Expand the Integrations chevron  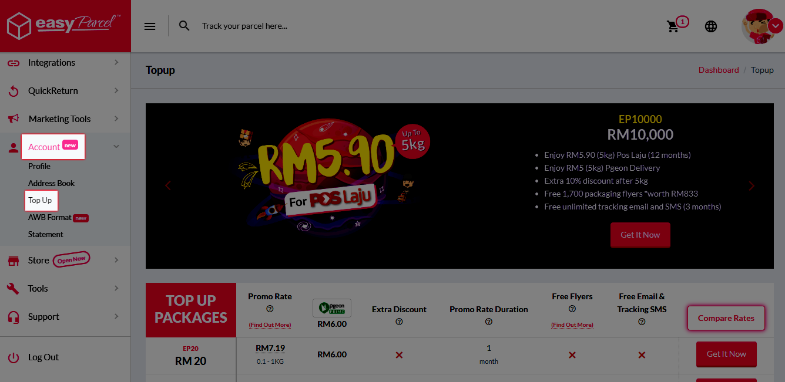(x=116, y=62)
